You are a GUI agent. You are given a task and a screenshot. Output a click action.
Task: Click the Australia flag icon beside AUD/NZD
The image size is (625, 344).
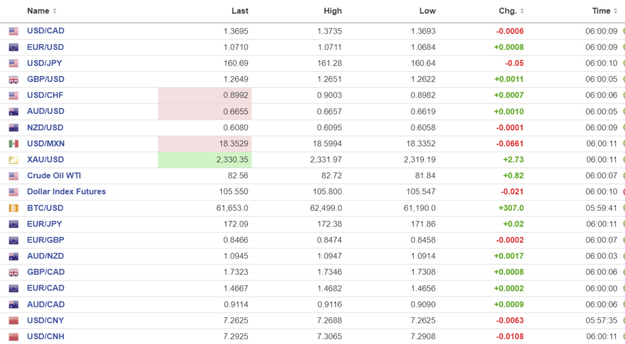[x=13, y=256]
